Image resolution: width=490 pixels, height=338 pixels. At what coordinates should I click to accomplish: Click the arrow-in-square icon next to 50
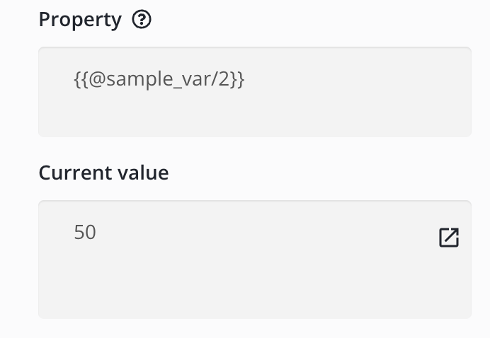pos(449,238)
